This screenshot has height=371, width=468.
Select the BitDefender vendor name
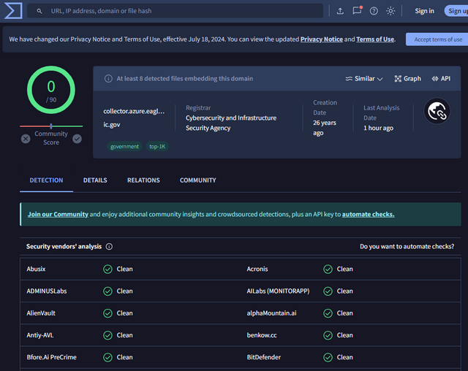(264, 357)
